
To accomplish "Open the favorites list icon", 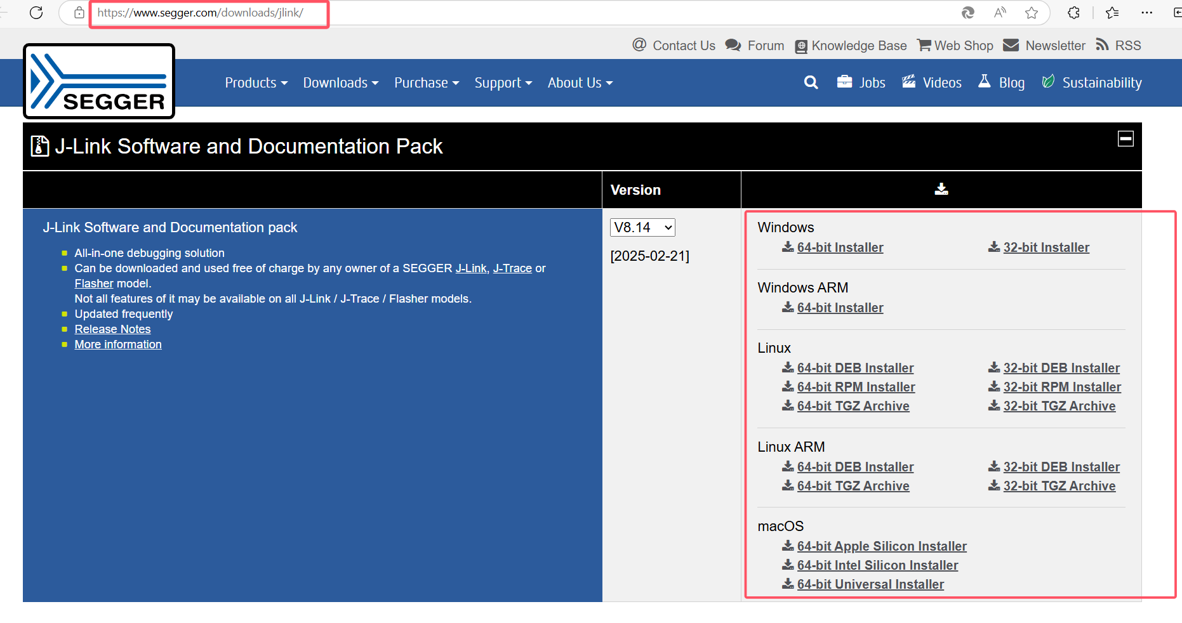I will pos(1112,13).
